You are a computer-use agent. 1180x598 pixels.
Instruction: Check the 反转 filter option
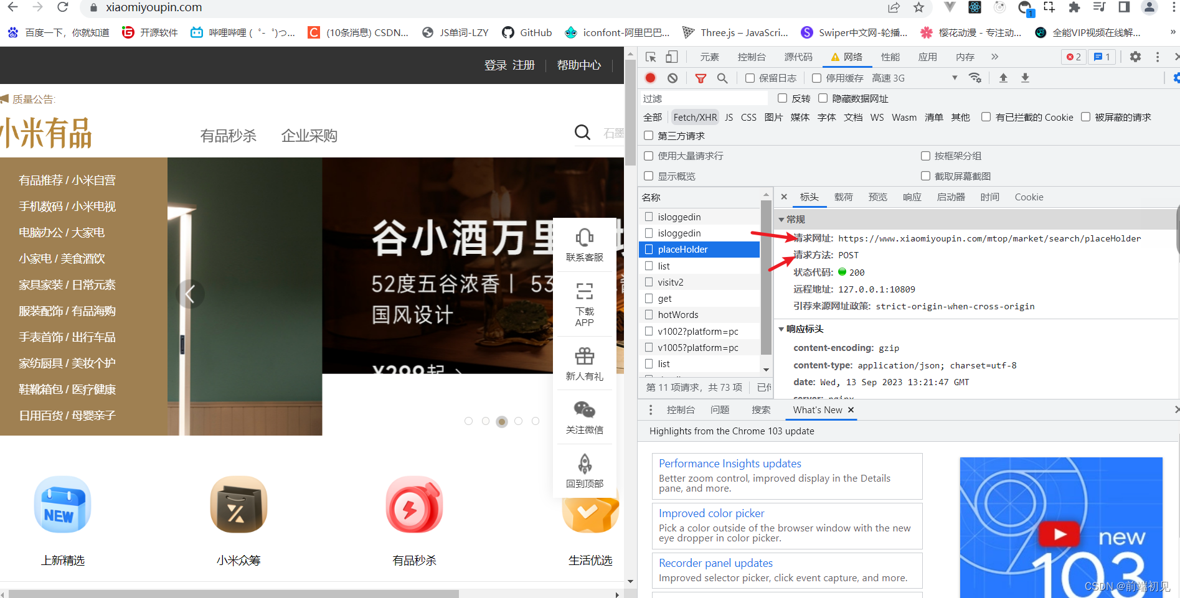783,98
